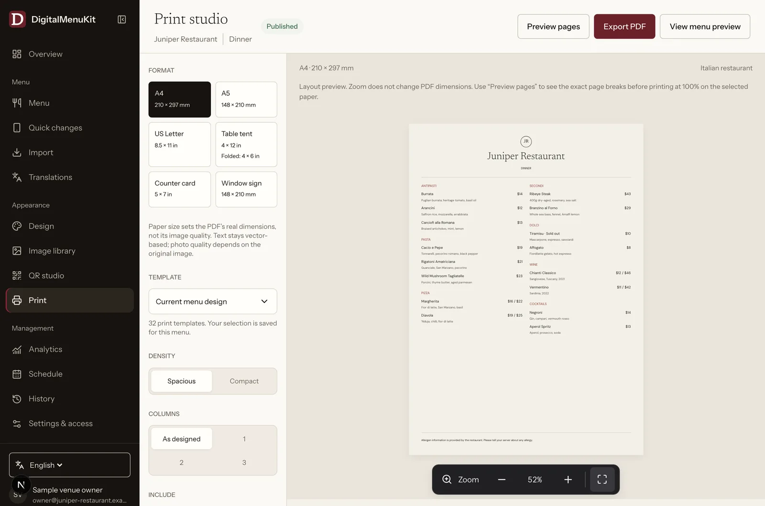Click Export PDF button
The height and width of the screenshot is (506, 765).
624,27
